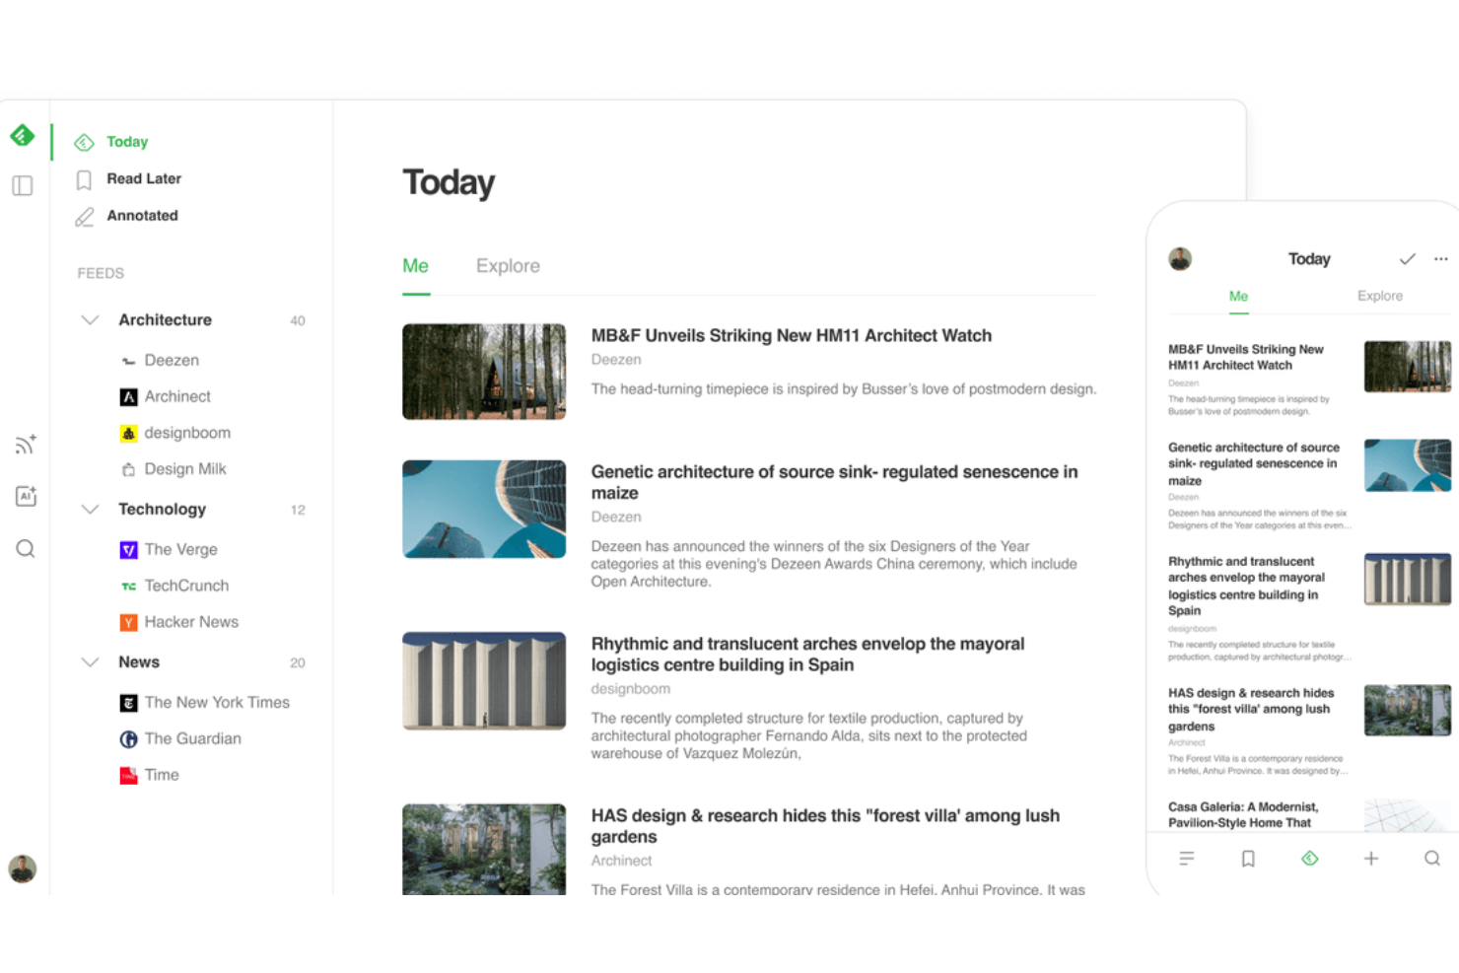Click The Guardian favicon
The width and height of the screenshot is (1459, 973).
[x=128, y=739]
